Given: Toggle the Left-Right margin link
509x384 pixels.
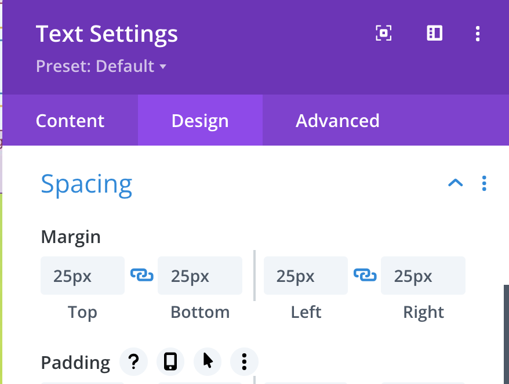Looking at the screenshot, I should tap(365, 276).
